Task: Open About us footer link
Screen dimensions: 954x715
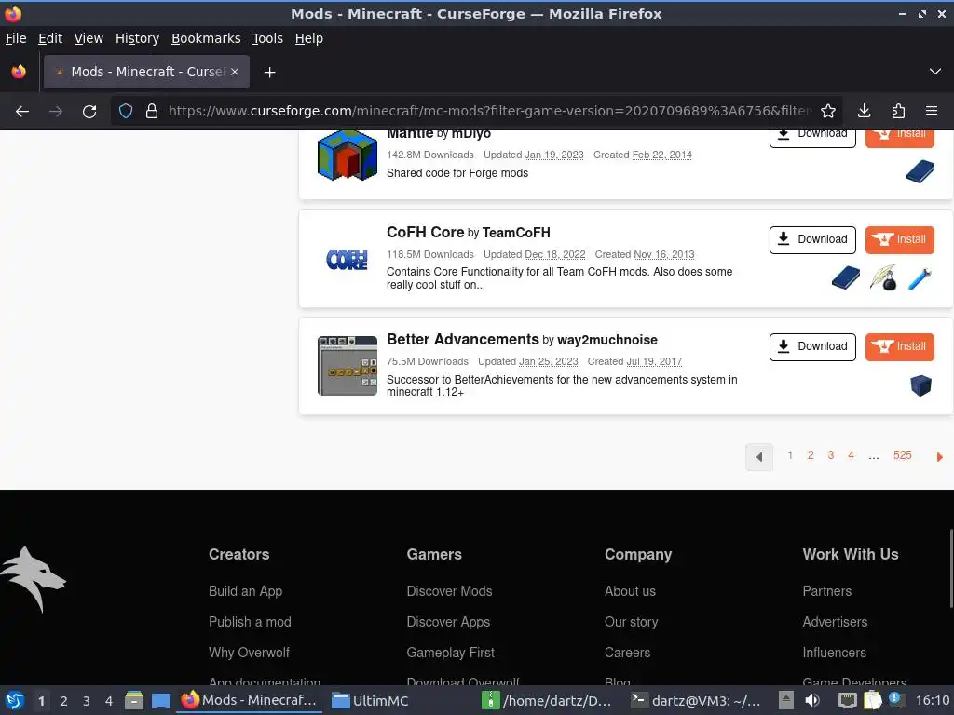Action: 630,591
